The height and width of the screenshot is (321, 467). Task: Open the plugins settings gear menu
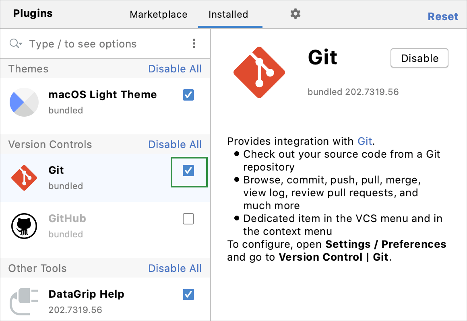tap(295, 14)
